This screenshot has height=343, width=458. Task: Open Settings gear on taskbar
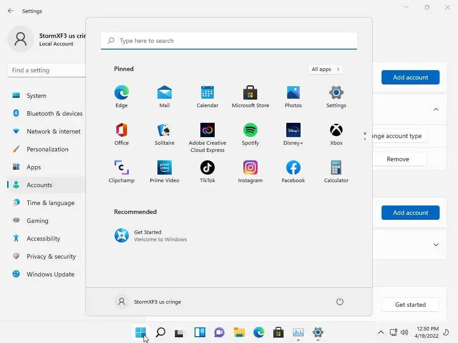(318, 332)
